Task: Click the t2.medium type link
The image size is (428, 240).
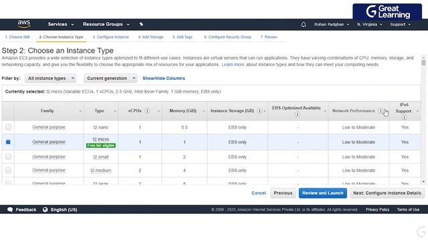Action: pyautogui.click(x=101, y=171)
